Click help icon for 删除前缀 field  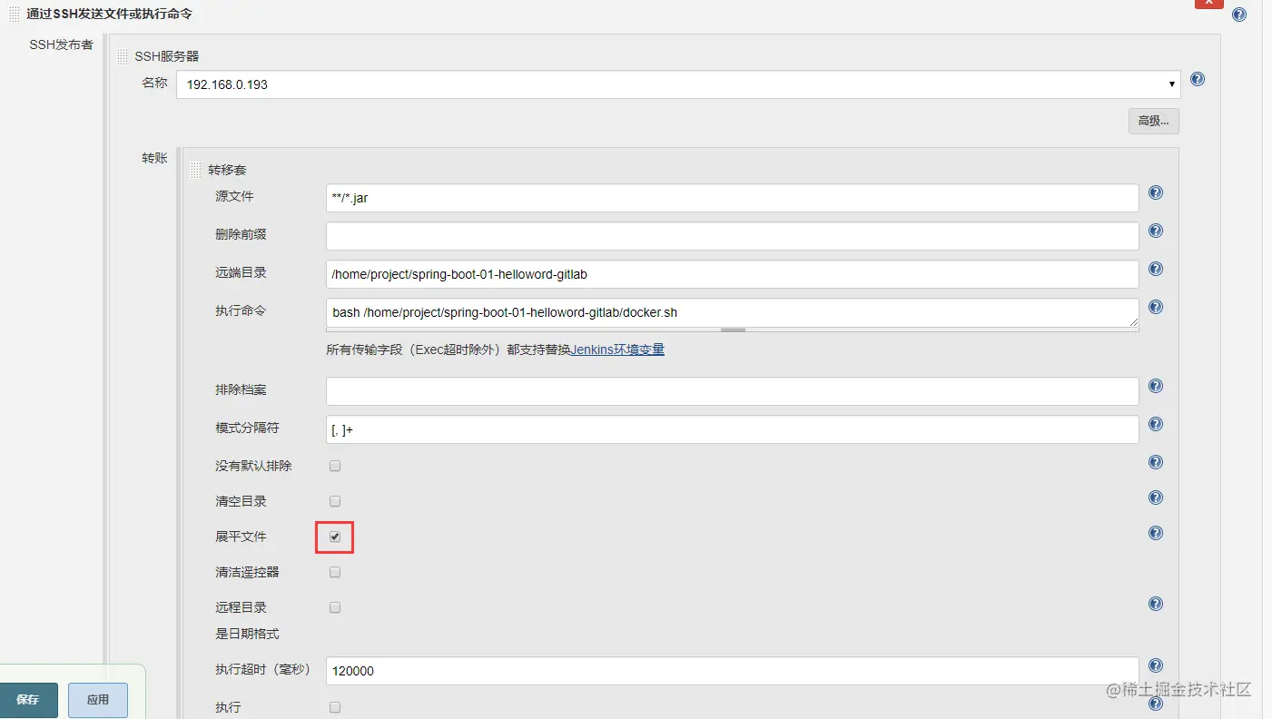click(x=1156, y=231)
